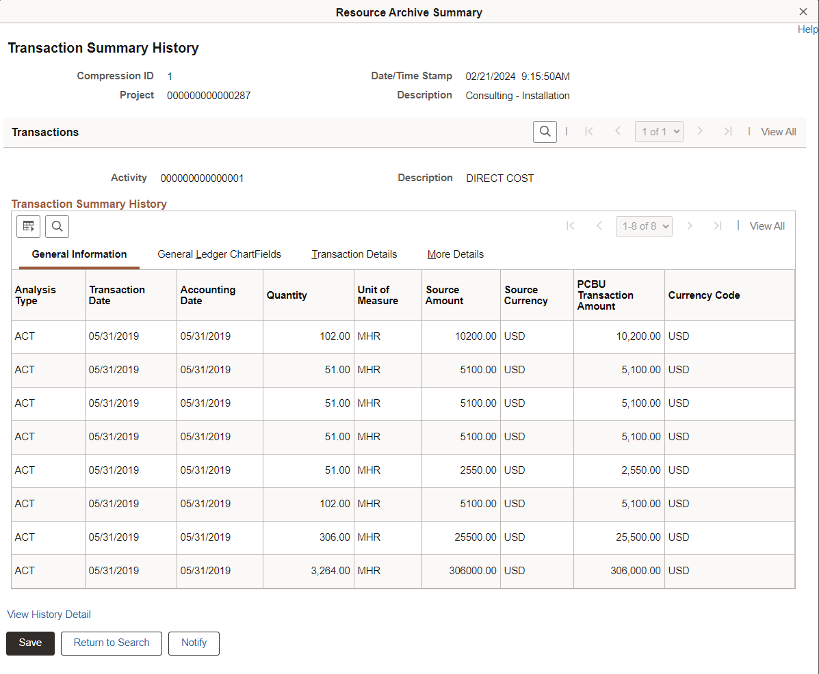Open the "1 of 1" page selector dropdown
Image resolution: width=819 pixels, height=674 pixels.
point(659,131)
